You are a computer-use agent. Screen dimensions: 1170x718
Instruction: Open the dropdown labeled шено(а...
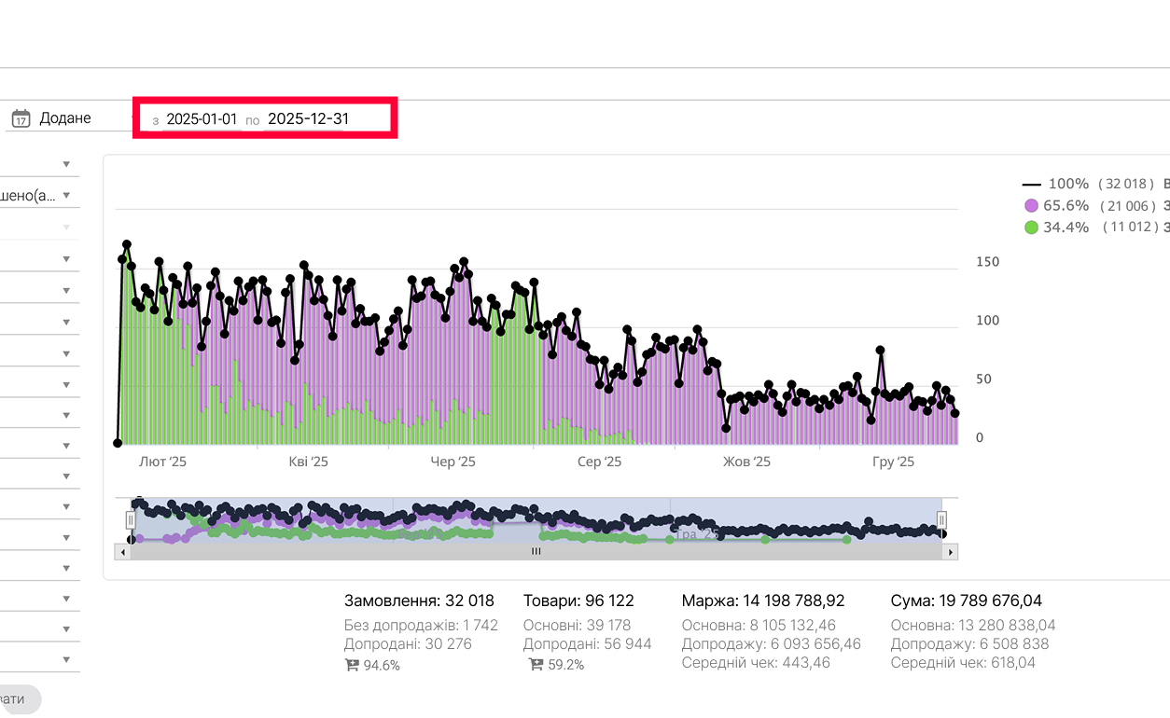(x=37, y=196)
